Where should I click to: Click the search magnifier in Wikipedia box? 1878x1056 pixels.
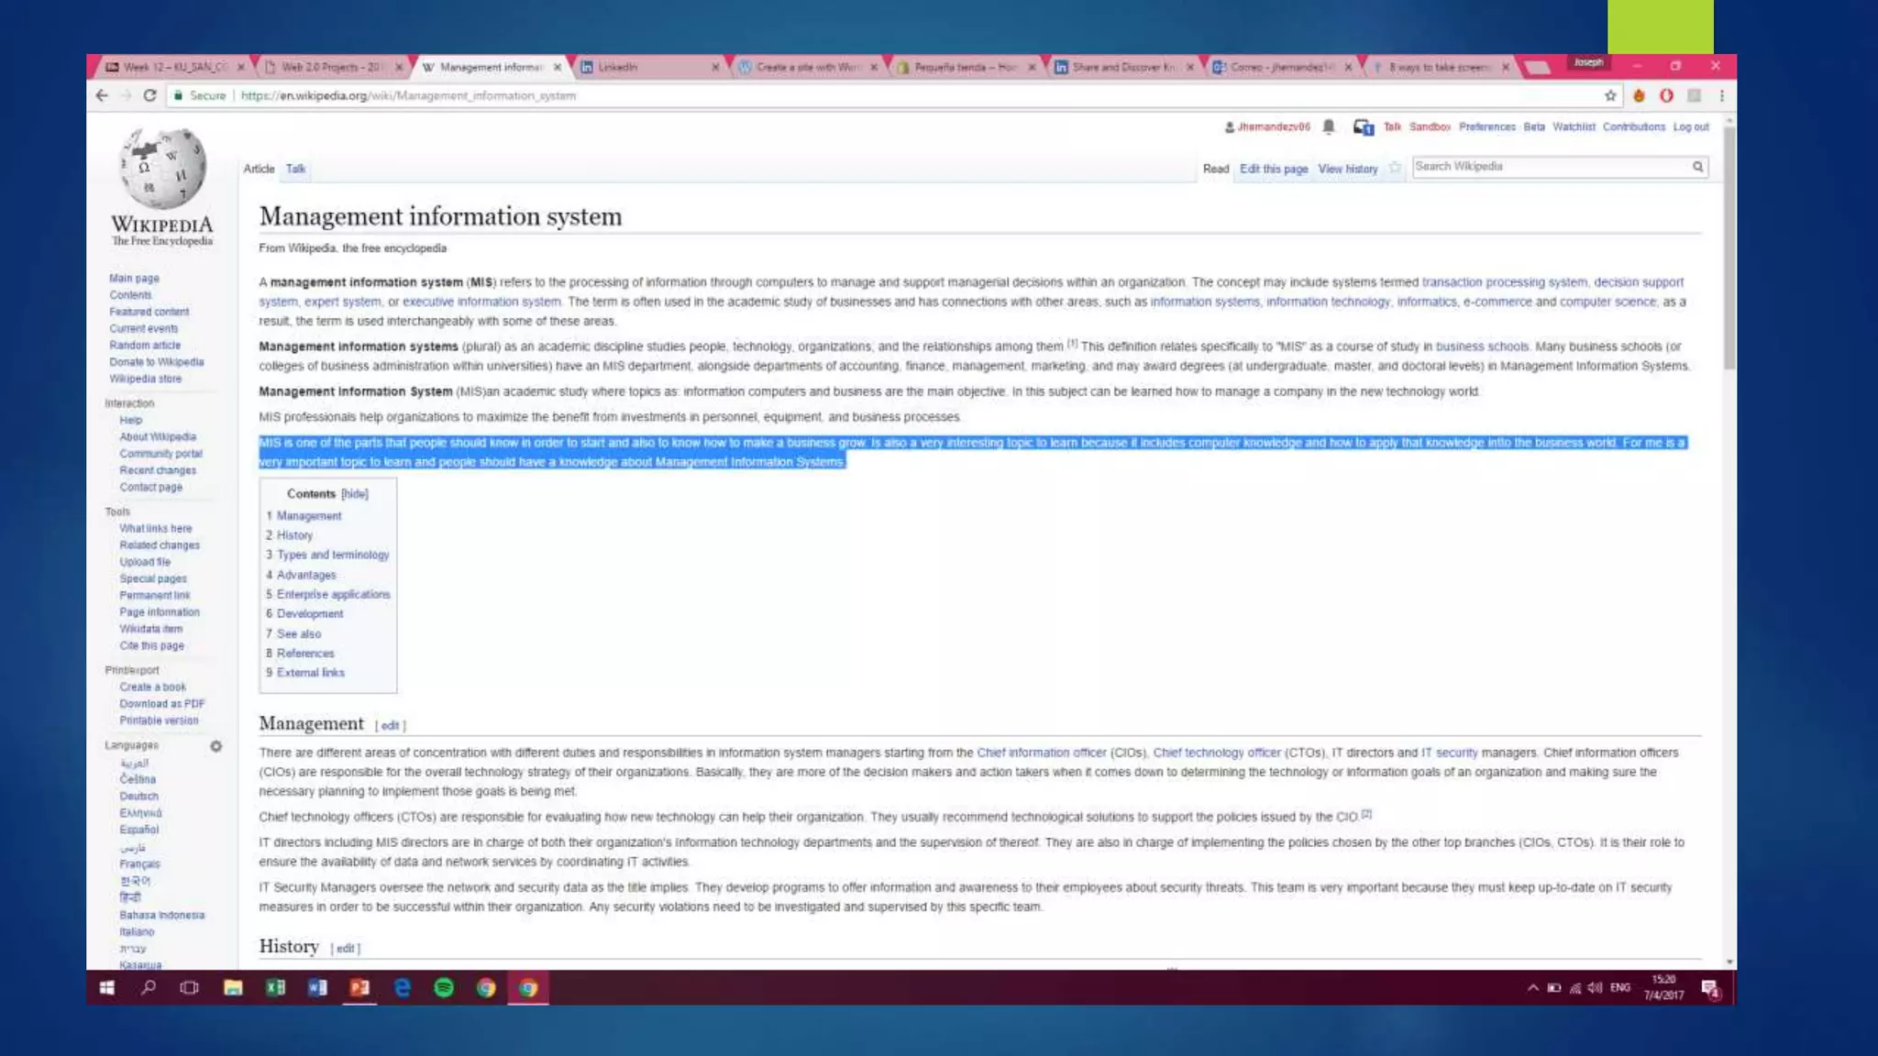tap(1697, 167)
